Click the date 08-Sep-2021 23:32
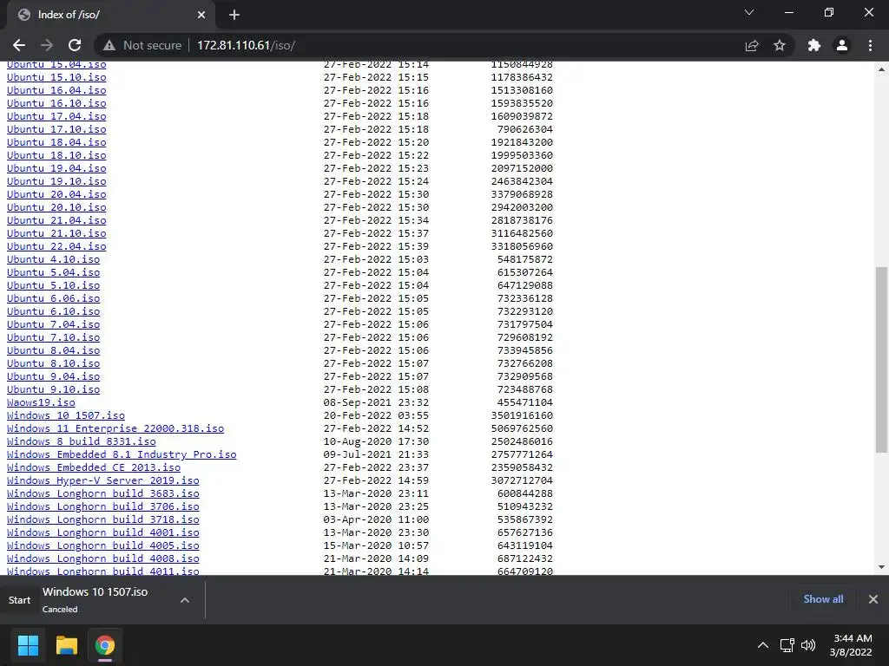 point(376,402)
